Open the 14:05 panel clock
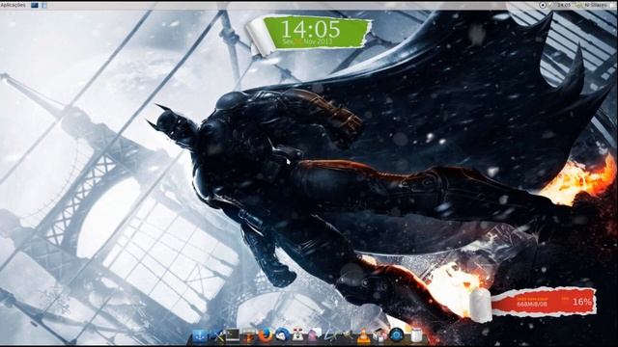Image resolution: width=618 pixels, height=347 pixels. click(564, 5)
